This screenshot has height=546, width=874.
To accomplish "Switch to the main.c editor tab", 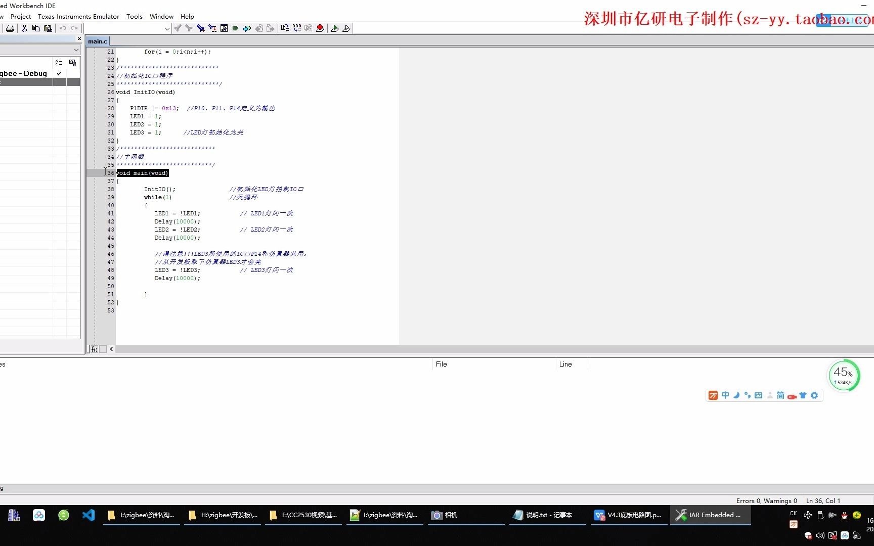I will pyautogui.click(x=97, y=41).
